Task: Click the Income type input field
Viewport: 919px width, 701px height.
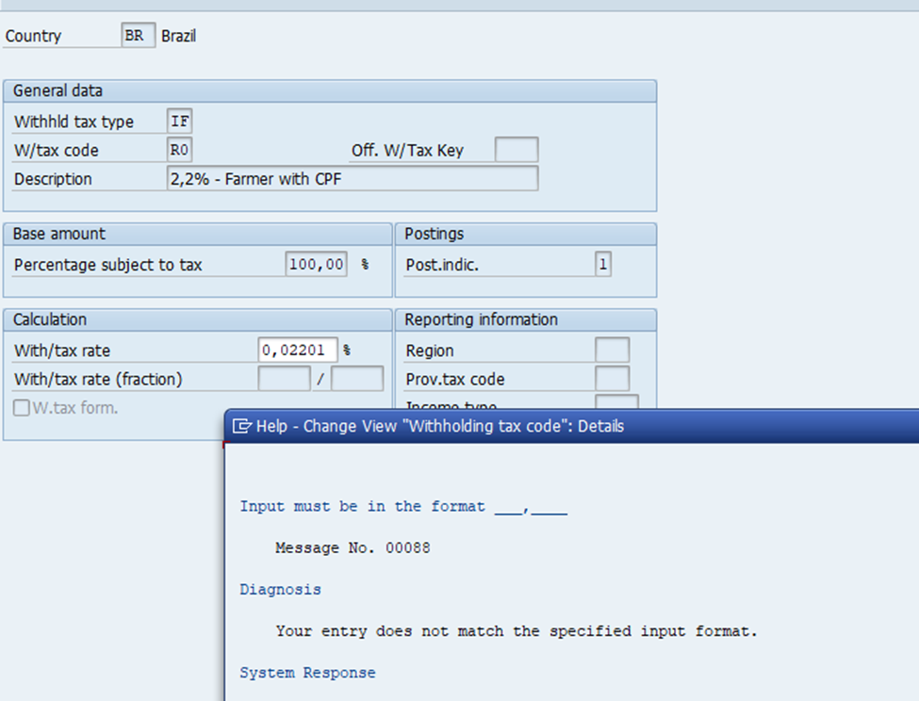Action: tap(616, 401)
